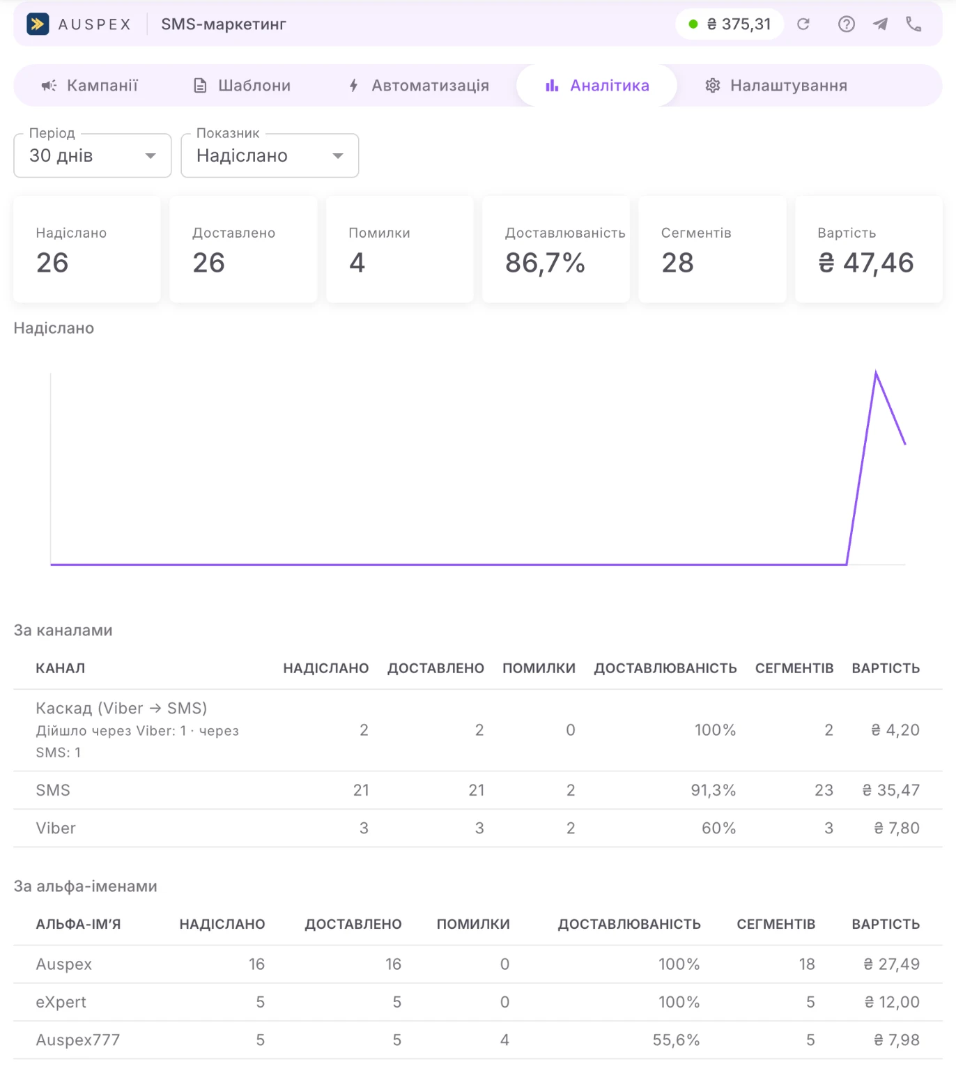This screenshot has height=1080, width=956.
Task: Select the Надіслано summary card
Action: [x=87, y=249]
